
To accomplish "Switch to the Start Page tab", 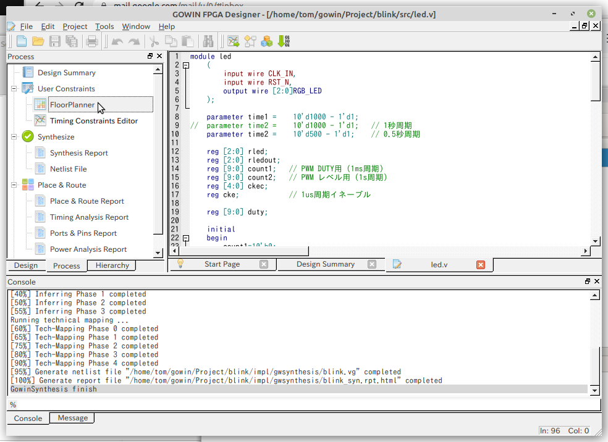I will tap(222, 264).
